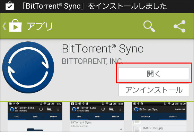The width and height of the screenshot is (194, 132).
Task: Tap the アプリ title text
Action: pos(40,26)
